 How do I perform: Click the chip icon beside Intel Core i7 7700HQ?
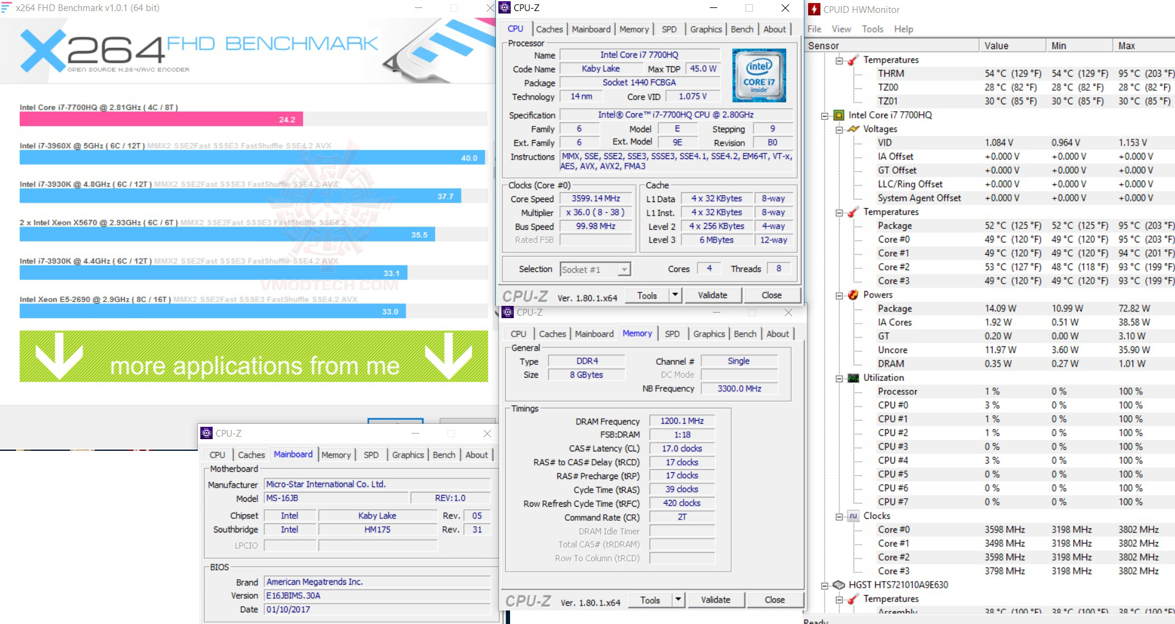tap(839, 115)
